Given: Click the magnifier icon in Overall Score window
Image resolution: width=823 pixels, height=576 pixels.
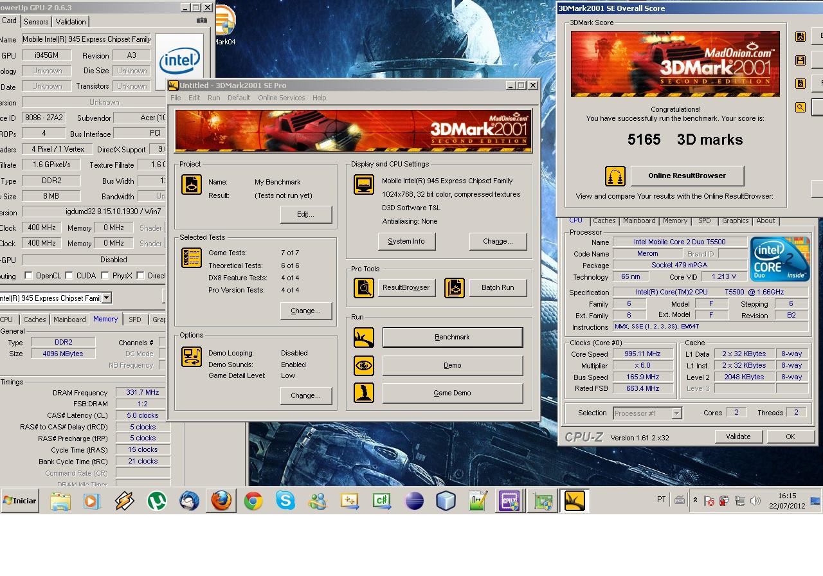Looking at the screenshot, I should 800,107.
